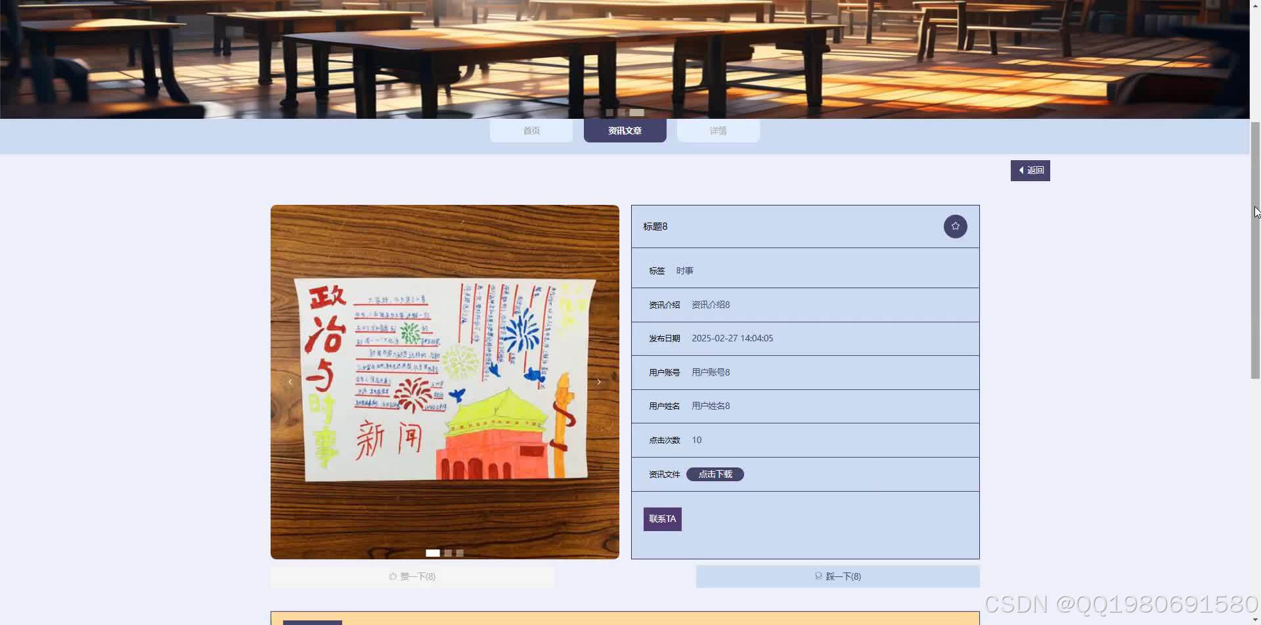Select the first carousel indicator dot below the image

coord(433,553)
